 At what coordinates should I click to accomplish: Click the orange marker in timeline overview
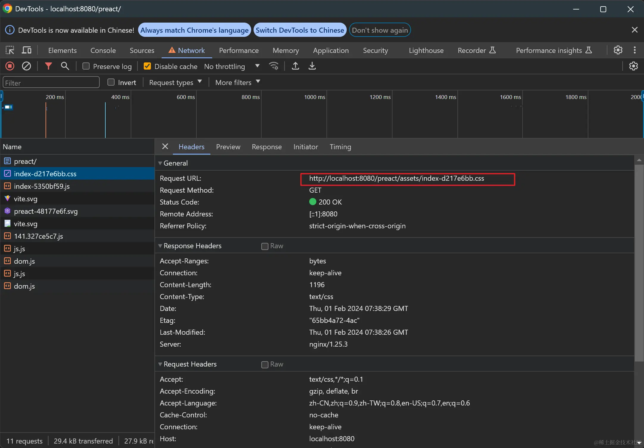point(46,120)
